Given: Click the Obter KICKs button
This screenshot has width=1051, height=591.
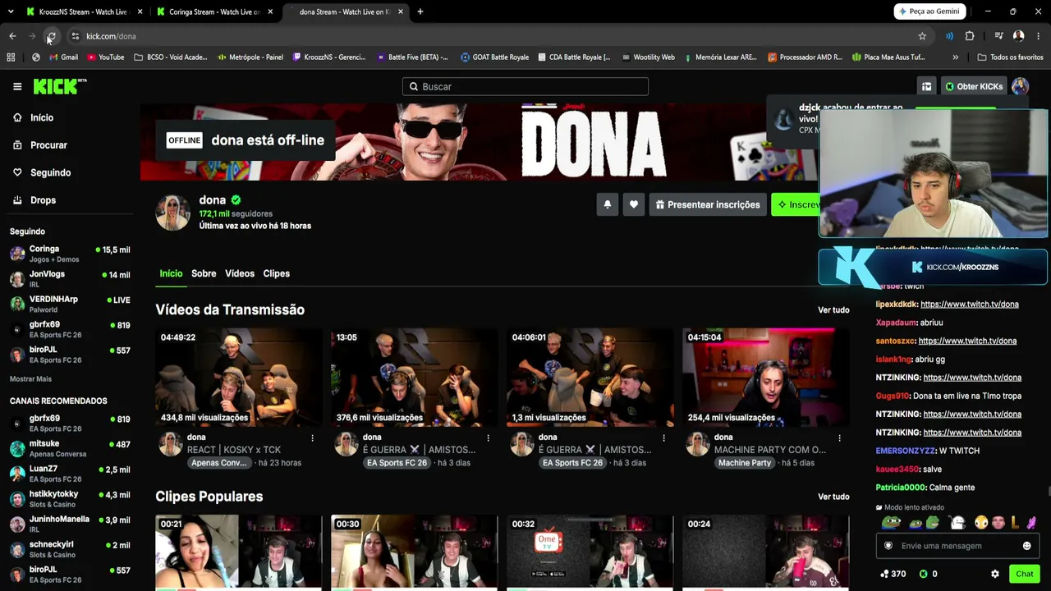Looking at the screenshot, I should pos(974,86).
